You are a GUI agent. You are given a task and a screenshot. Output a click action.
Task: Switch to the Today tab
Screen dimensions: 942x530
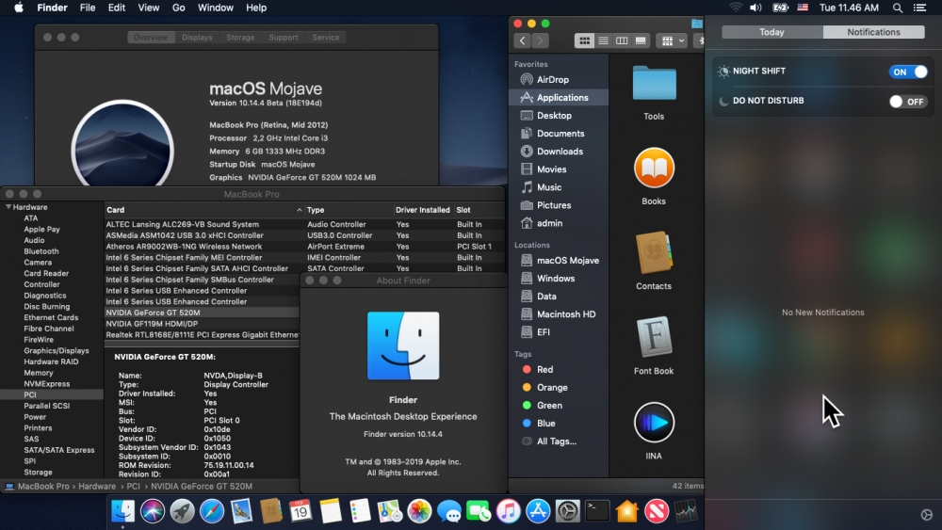[772, 32]
